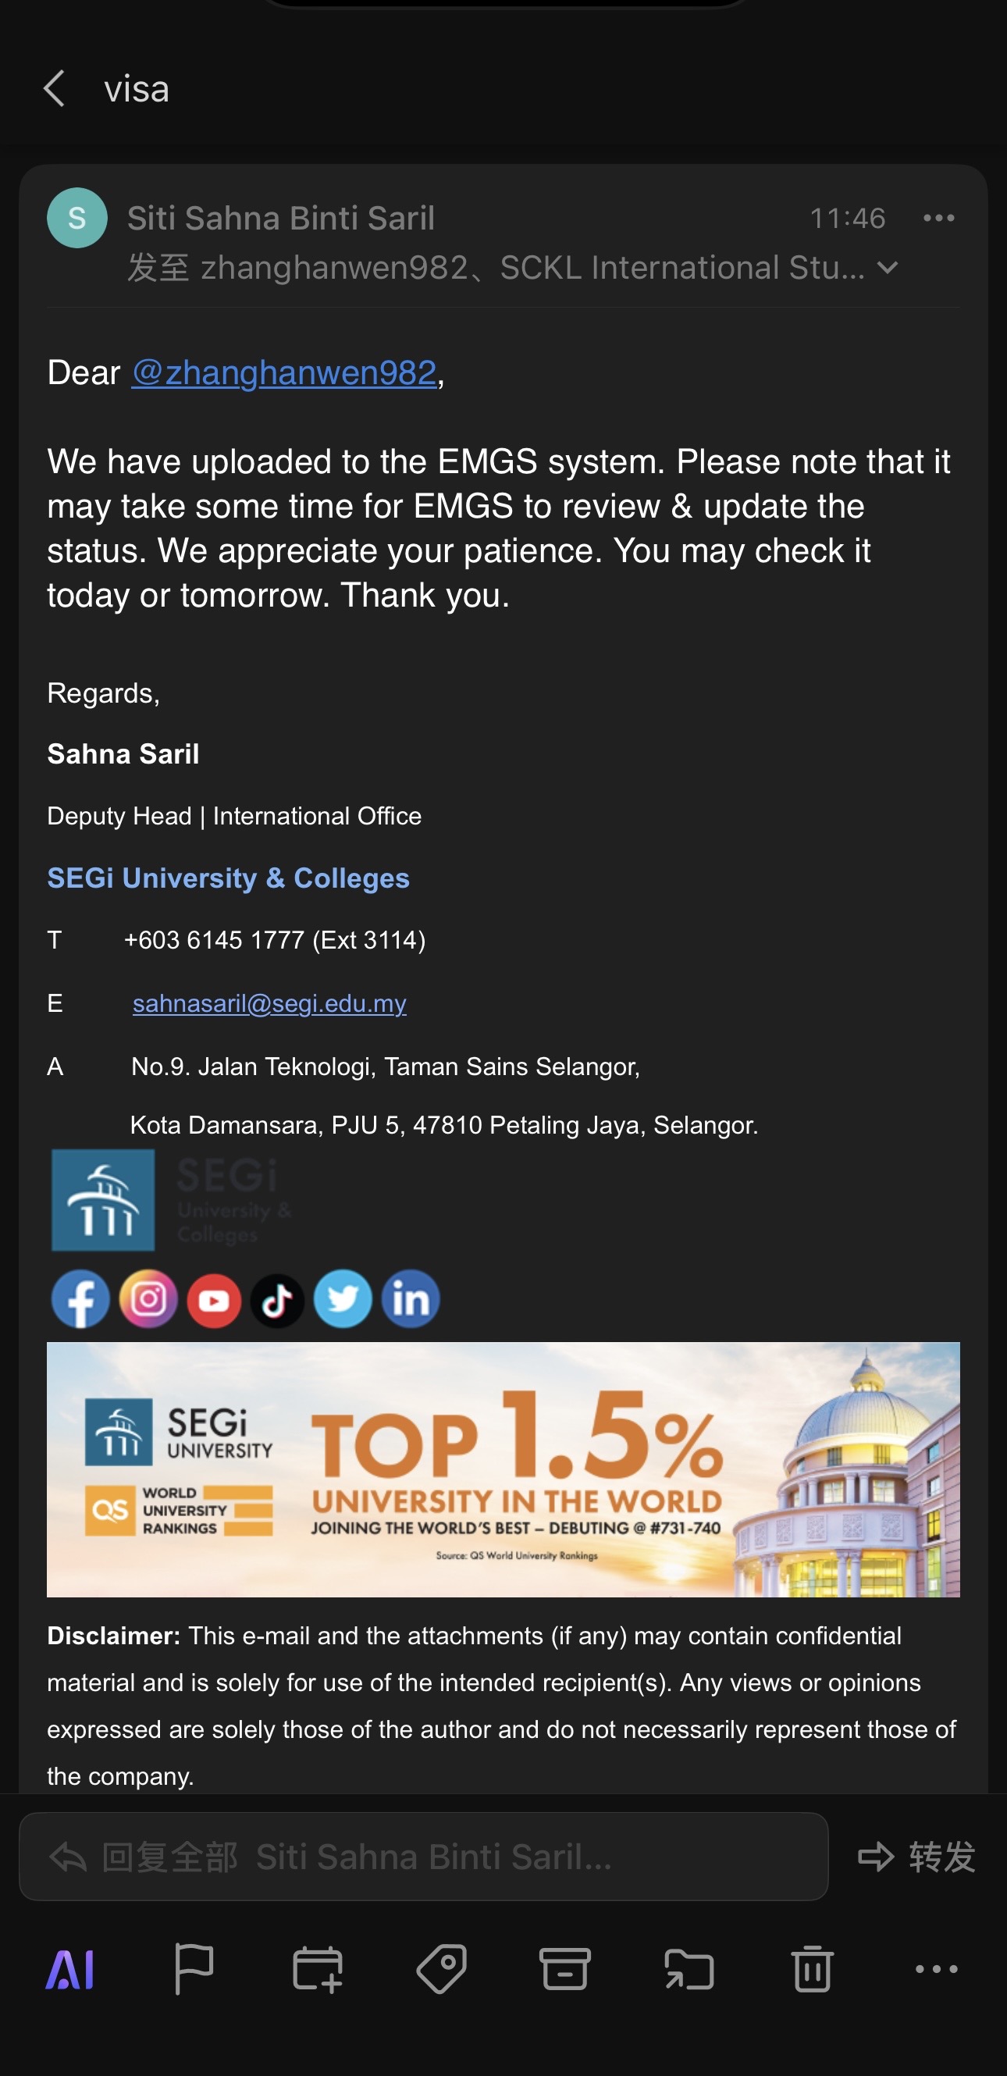This screenshot has height=2076, width=1007.
Task: Open the LinkedIn icon in signature
Action: pos(411,1299)
